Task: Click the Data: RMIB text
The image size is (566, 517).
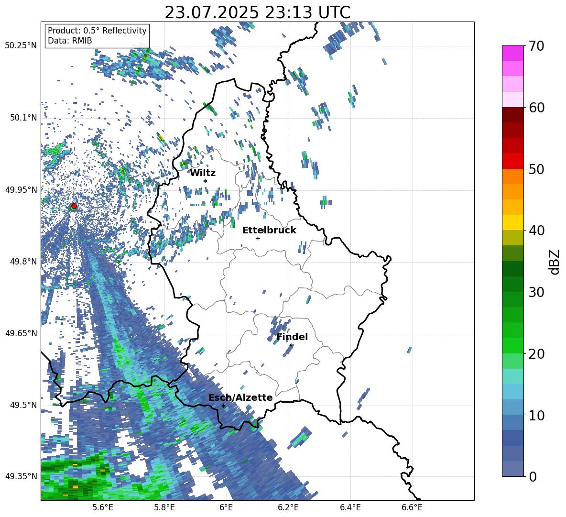Action: [70, 41]
